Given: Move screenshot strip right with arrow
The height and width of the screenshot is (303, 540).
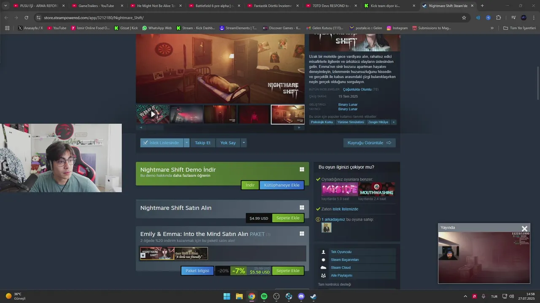Looking at the screenshot, I should (x=300, y=128).
